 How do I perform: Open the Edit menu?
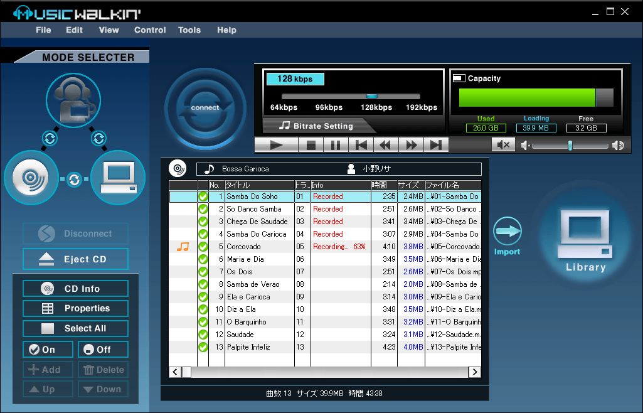pyautogui.click(x=74, y=30)
